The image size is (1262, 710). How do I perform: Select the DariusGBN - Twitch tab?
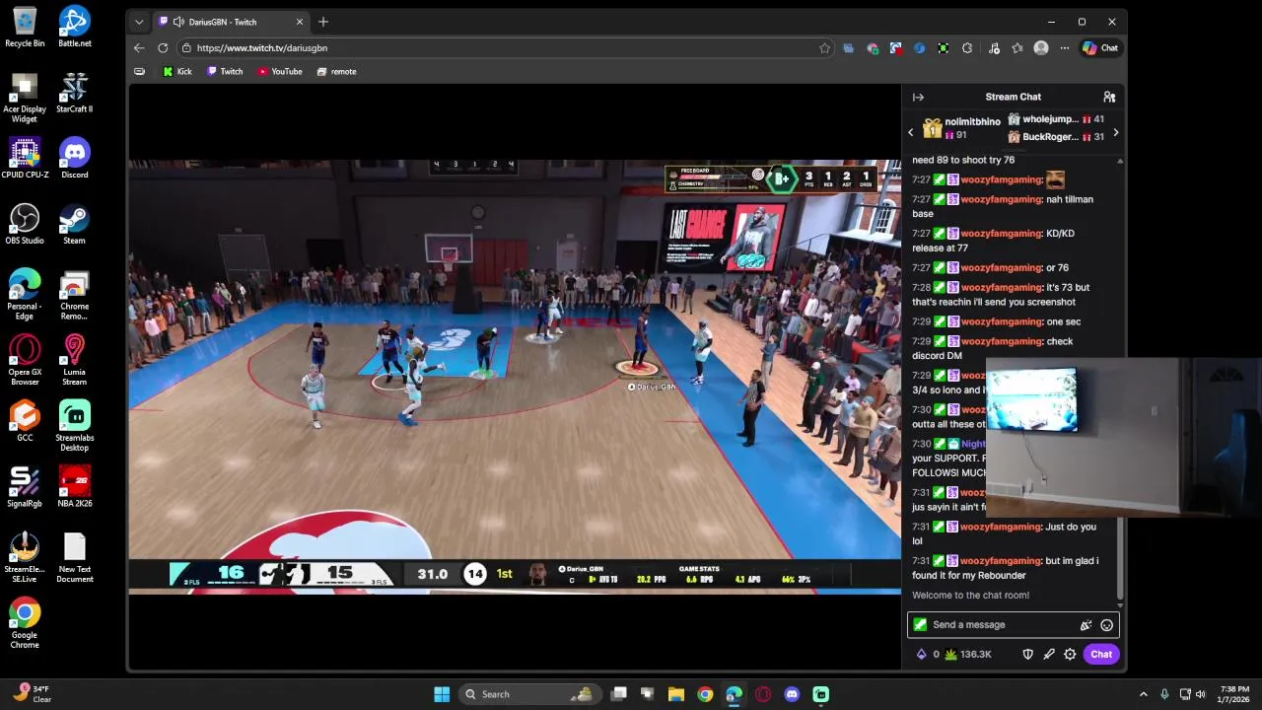(x=232, y=22)
